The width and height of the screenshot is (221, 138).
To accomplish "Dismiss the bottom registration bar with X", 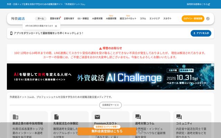I will point(141,131).
